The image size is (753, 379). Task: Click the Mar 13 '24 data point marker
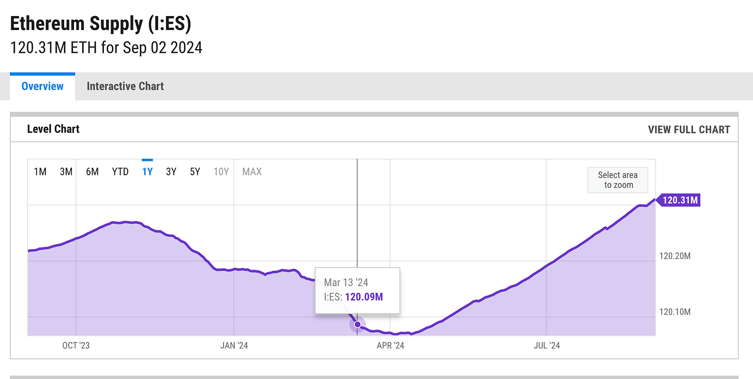pos(357,324)
